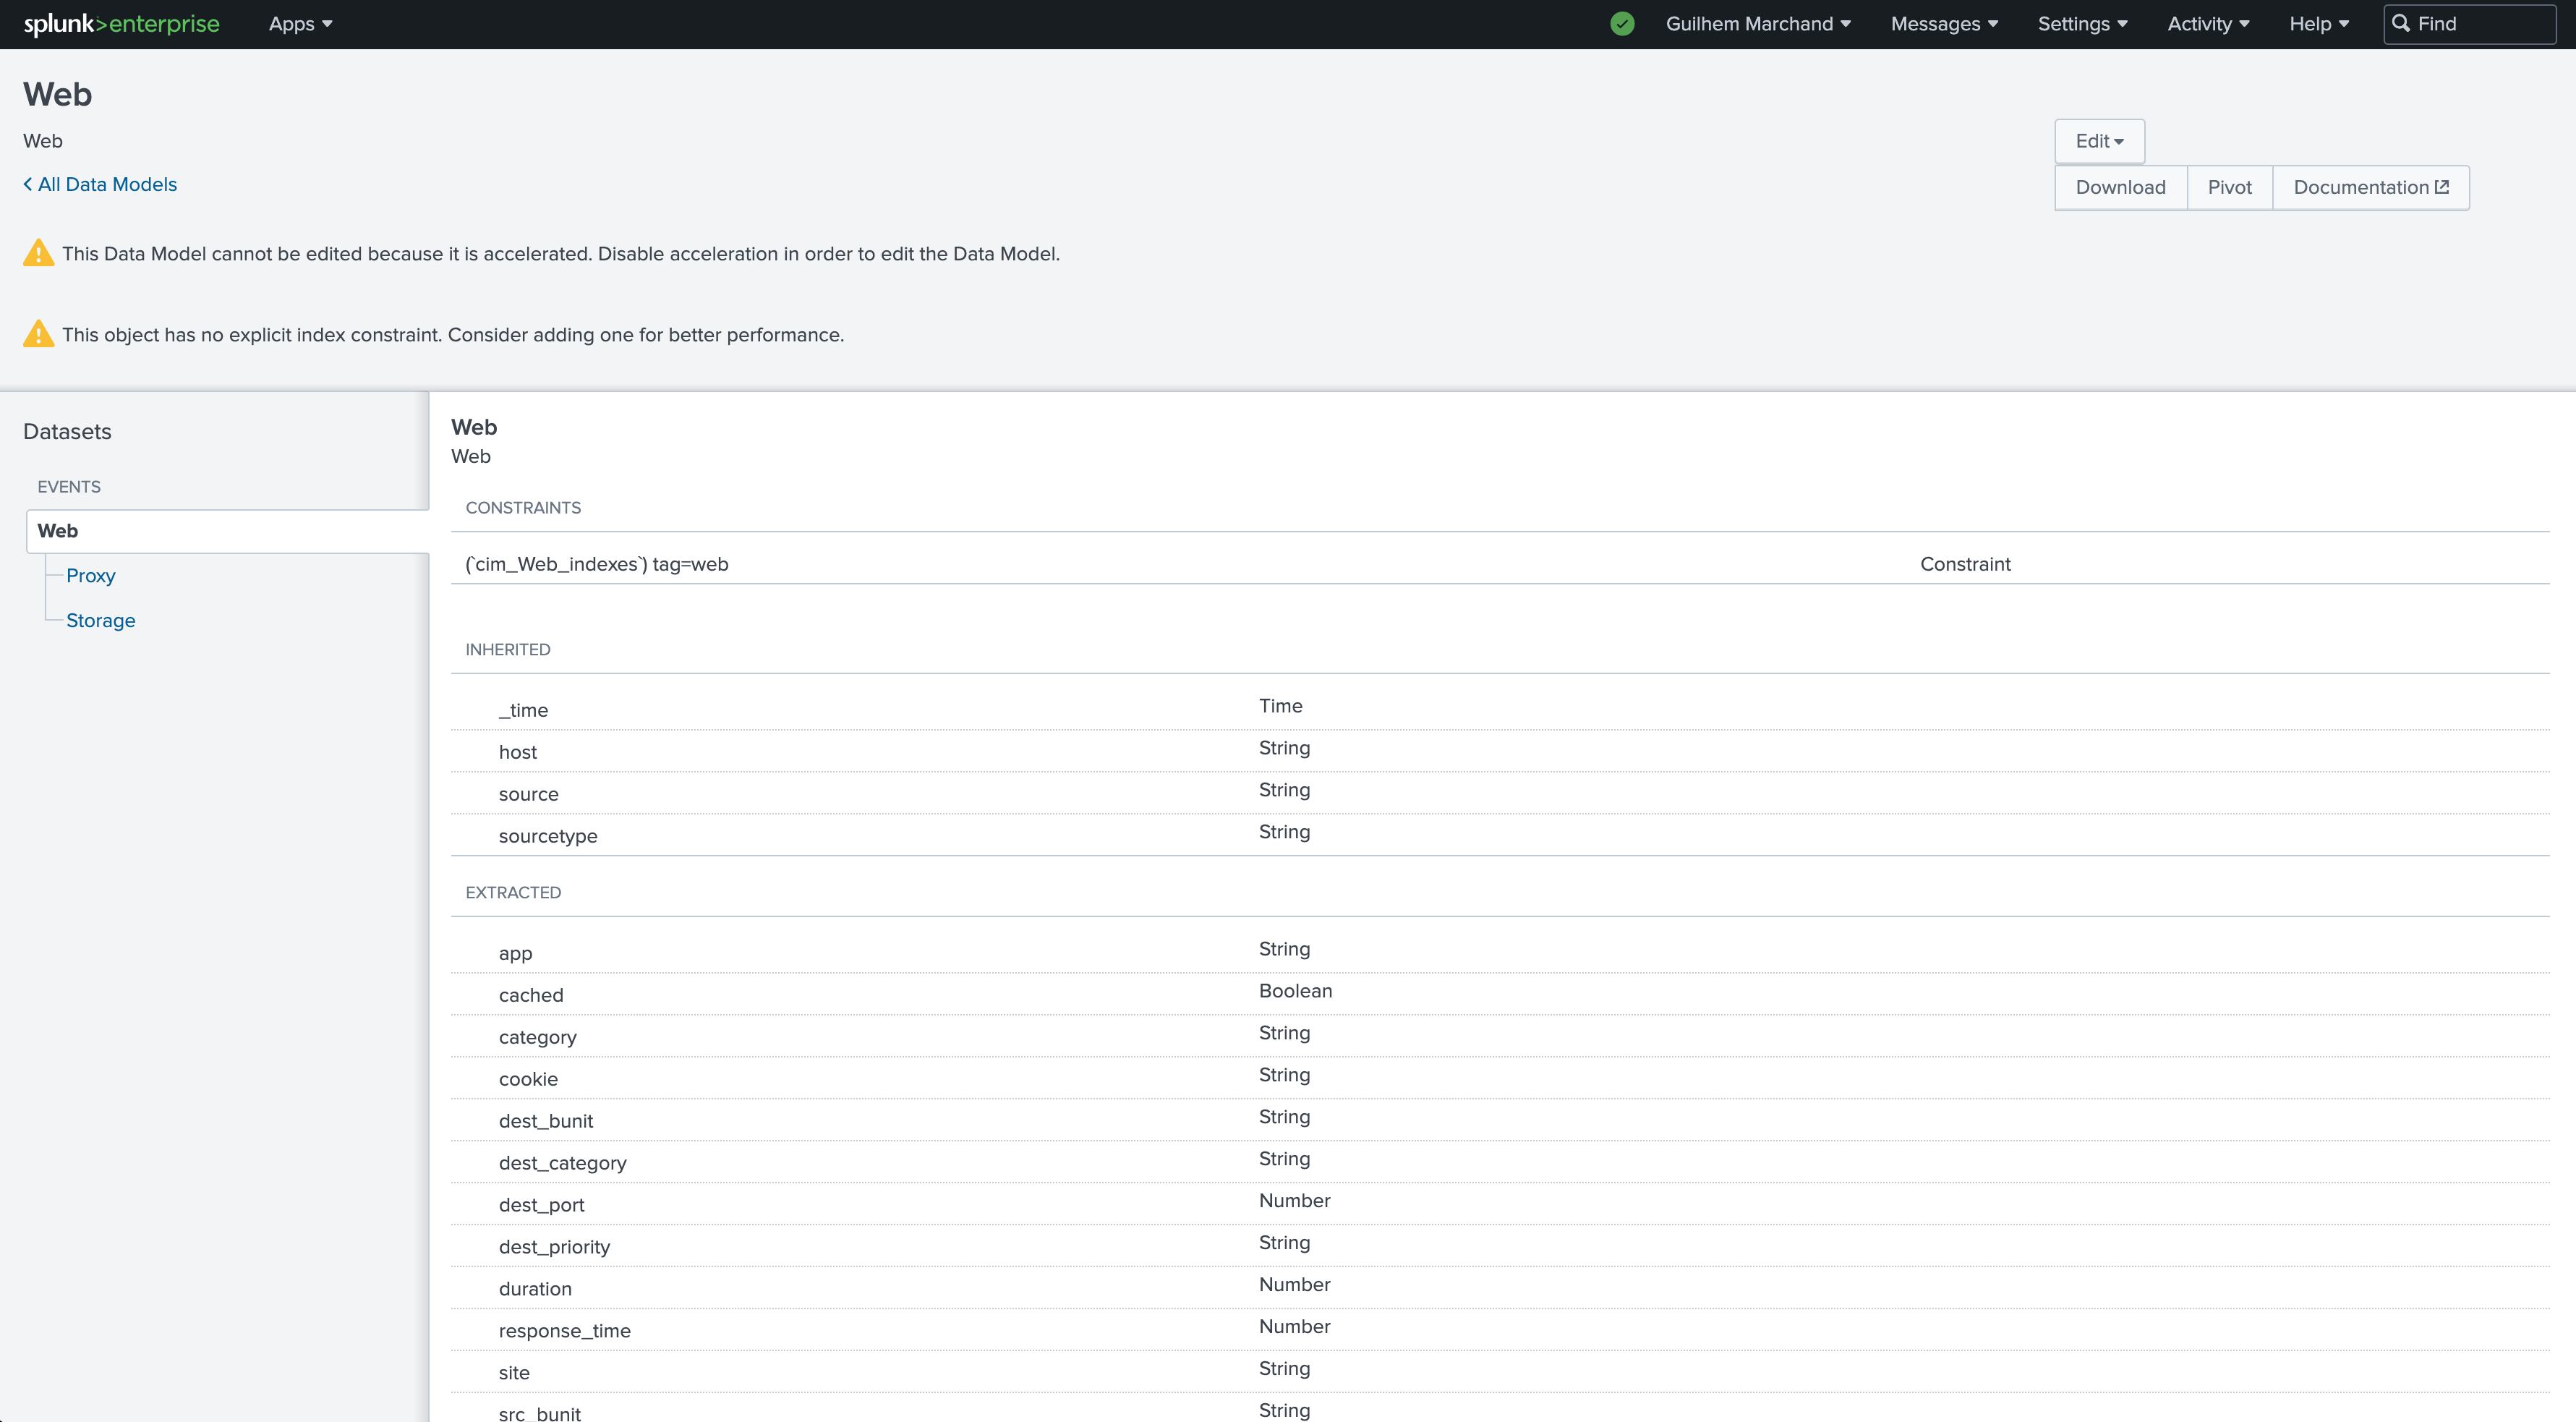Click the search magnifier icon in Find
The height and width of the screenshot is (1422, 2576).
point(2400,23)
